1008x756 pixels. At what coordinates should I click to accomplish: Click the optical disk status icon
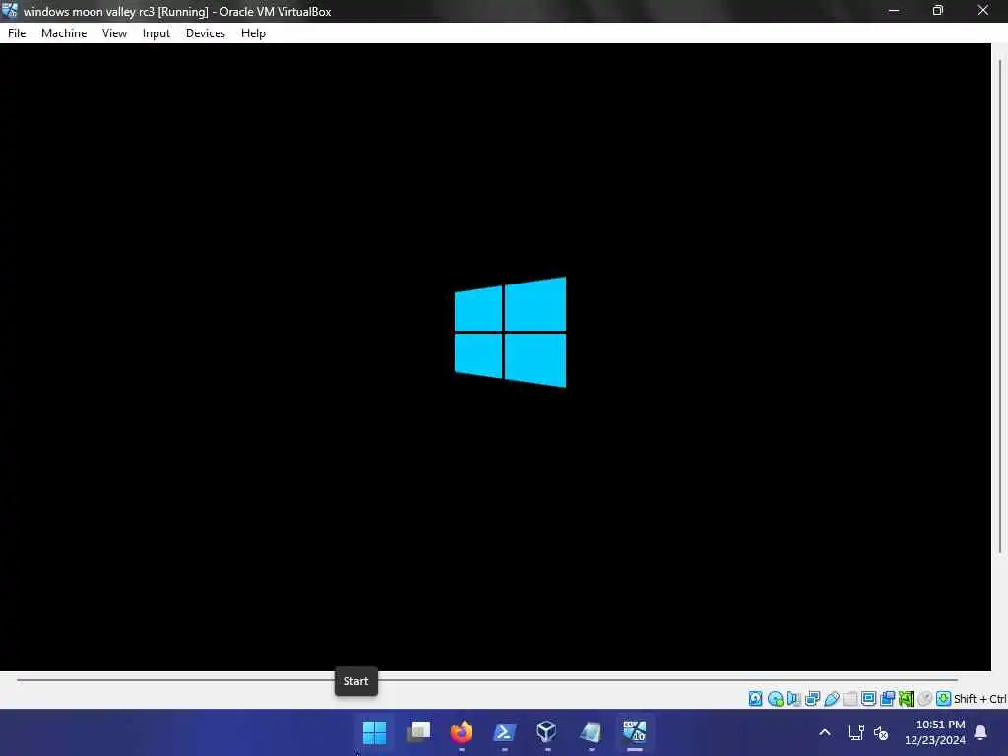776,698
